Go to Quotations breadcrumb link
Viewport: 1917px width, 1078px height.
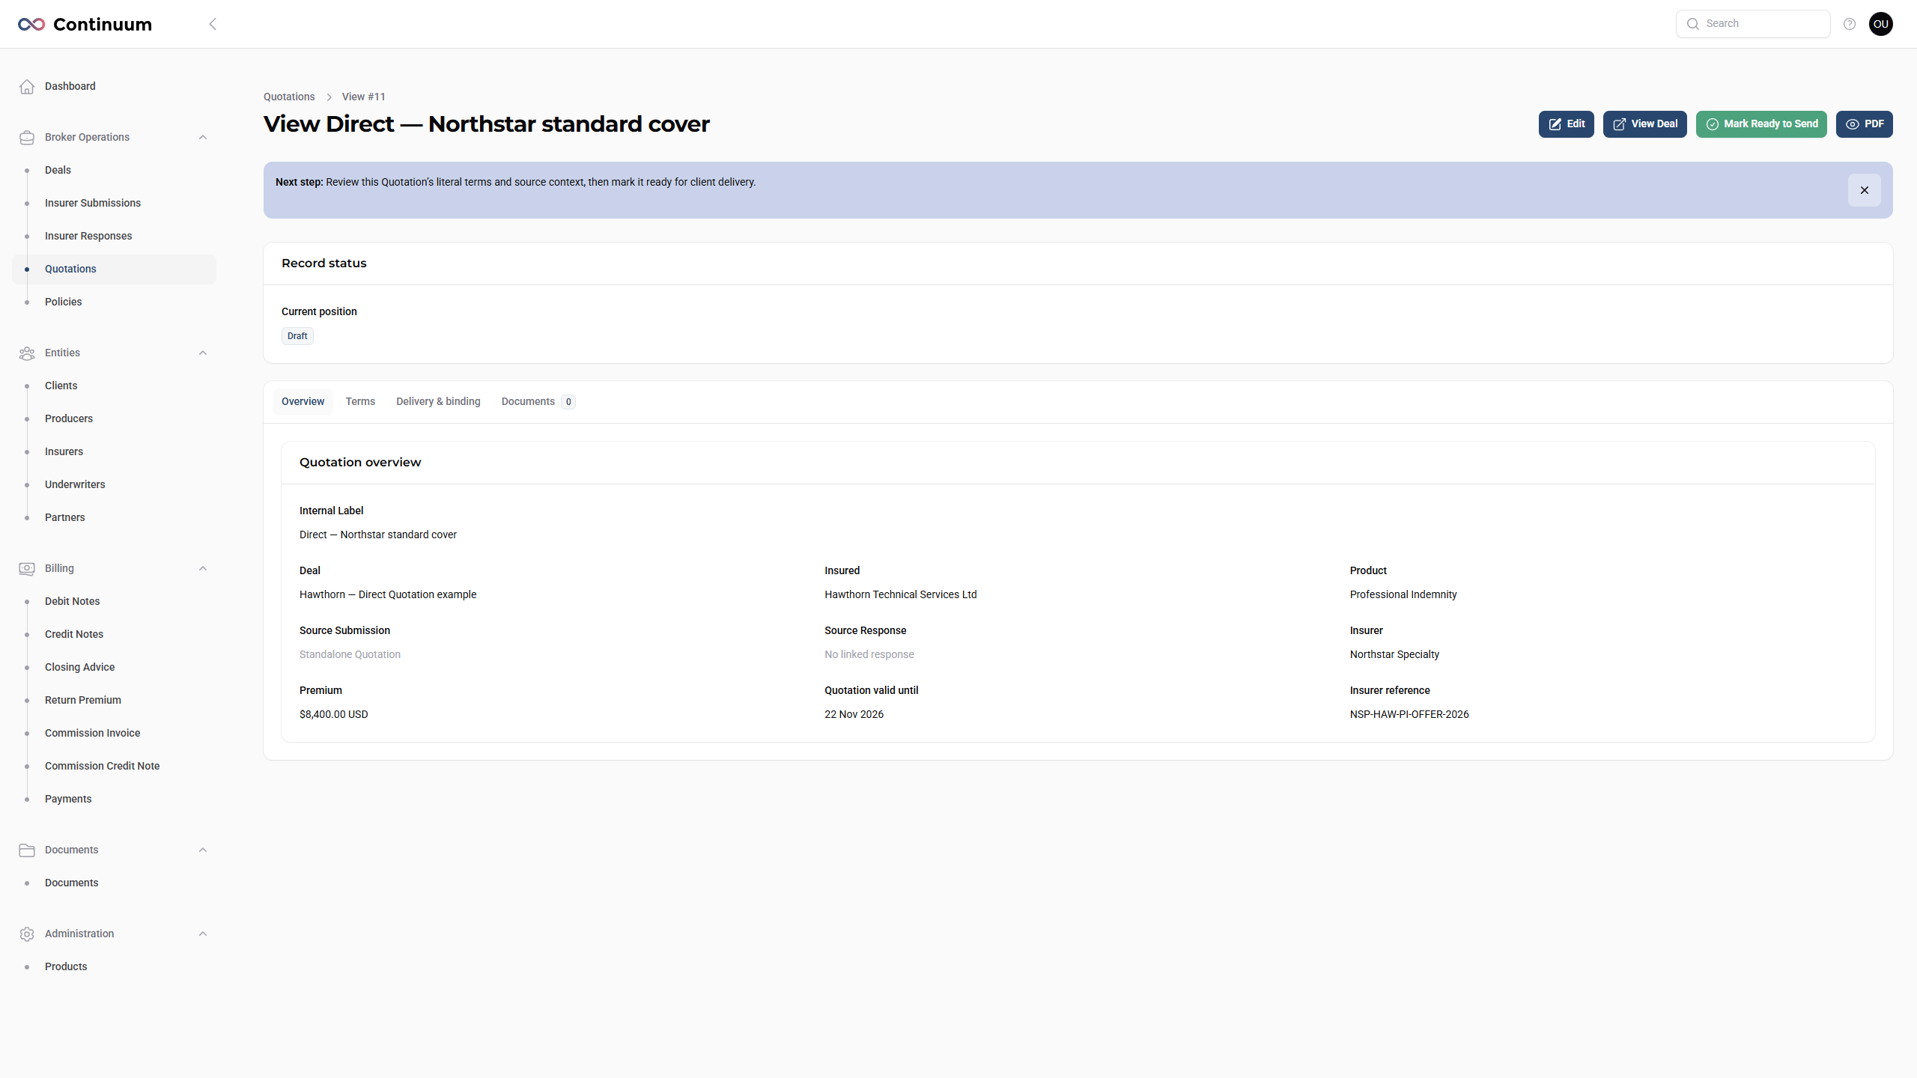[x=289, y=97]
